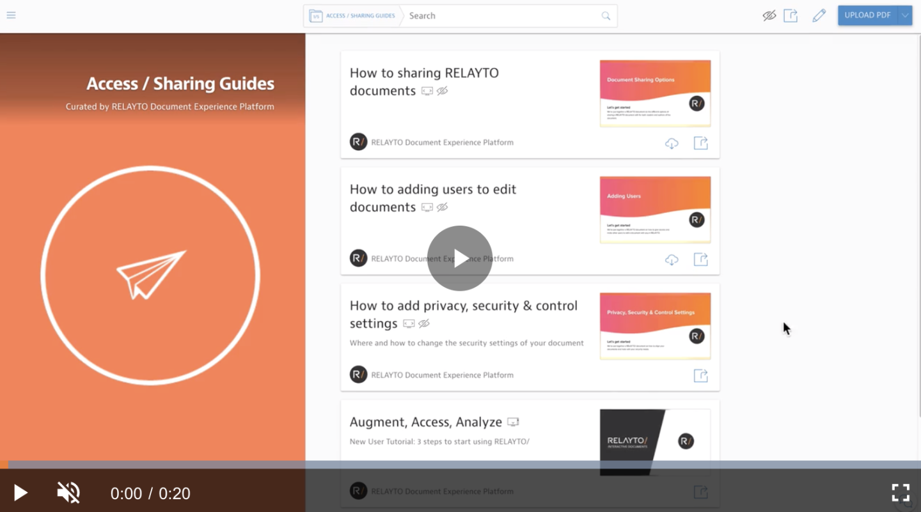Click the eye-slash visibility icon in top toolbar
921x512 pixels.
[769, 16]
